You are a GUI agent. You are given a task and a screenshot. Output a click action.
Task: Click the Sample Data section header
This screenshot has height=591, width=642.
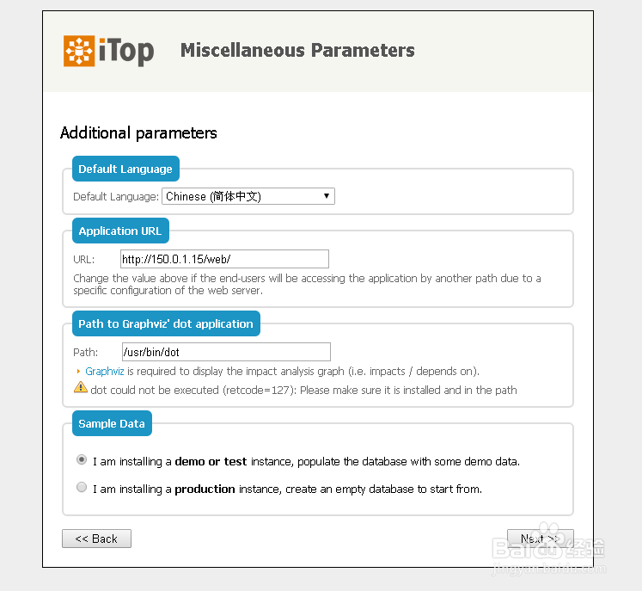tap(112, 423)
